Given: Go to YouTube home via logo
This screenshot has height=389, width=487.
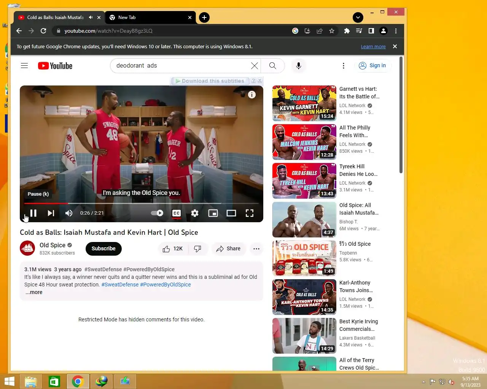Looking at the screenshot, I should [x=55, y=66].
